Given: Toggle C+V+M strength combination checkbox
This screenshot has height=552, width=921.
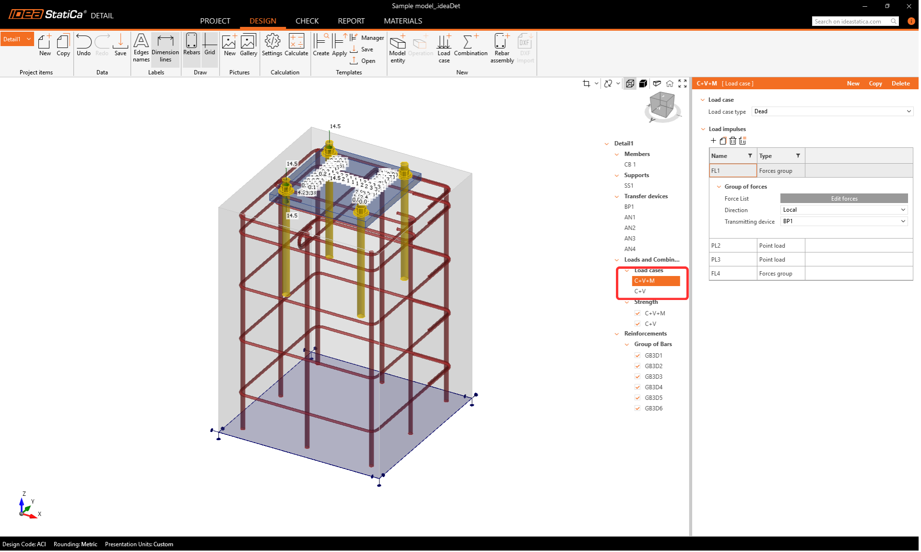Looking at the screenshot, I should point(638,313).
